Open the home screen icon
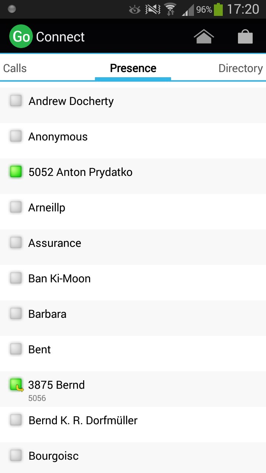 click(204, 37)
